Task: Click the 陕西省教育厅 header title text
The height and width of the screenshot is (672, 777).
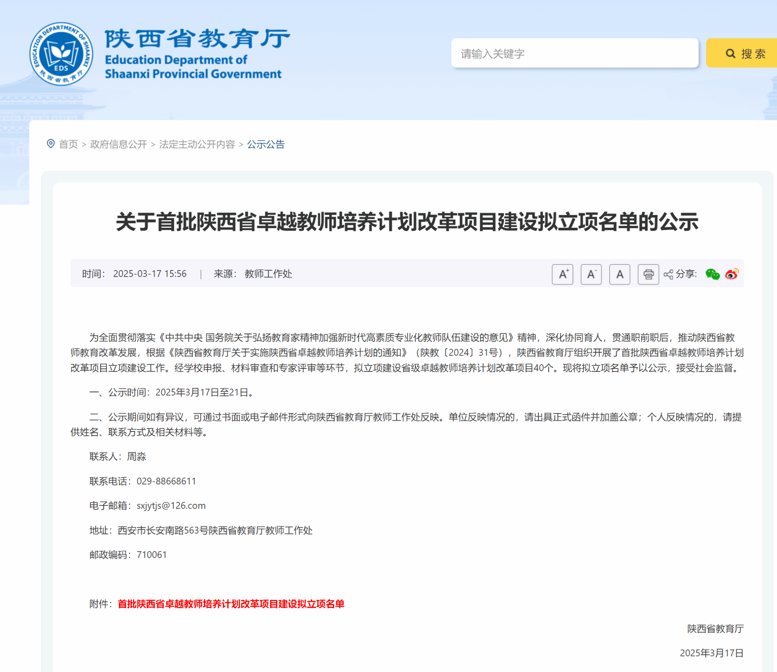Action: click(197, 39)
